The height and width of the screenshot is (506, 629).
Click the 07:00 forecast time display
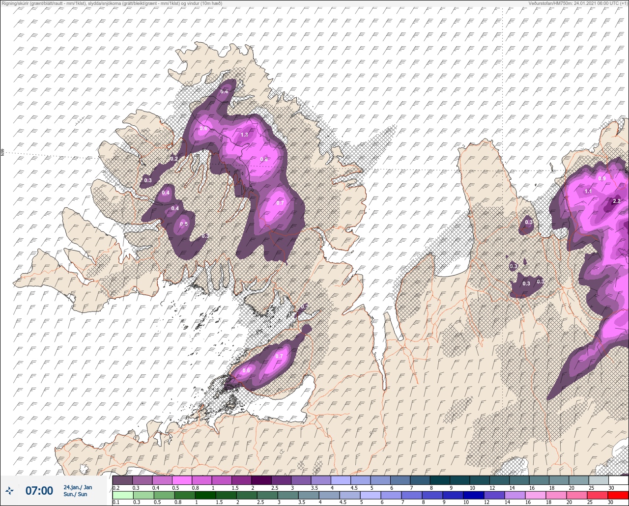pos(39,491)
